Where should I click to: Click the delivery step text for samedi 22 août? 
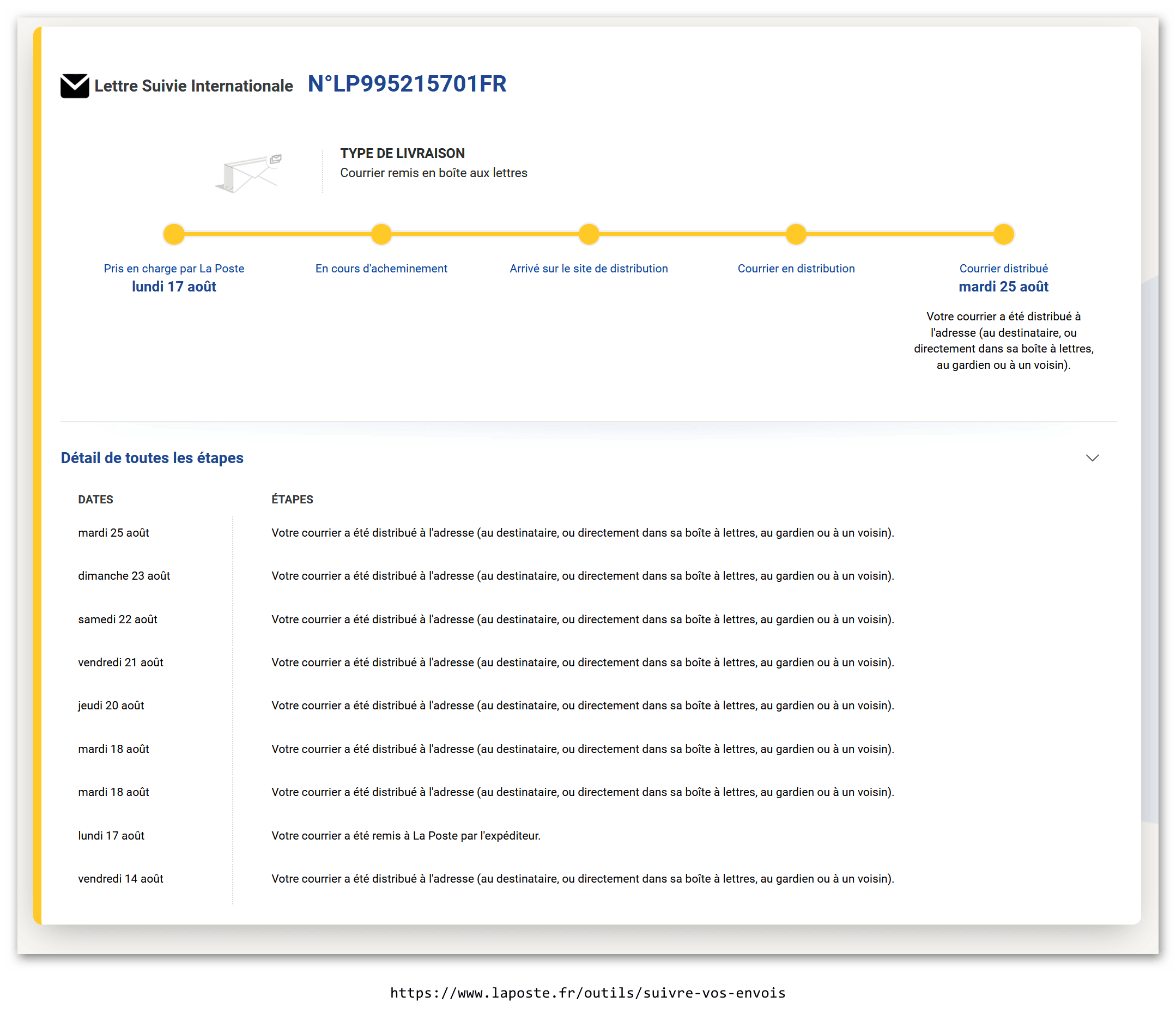(x=583, y=619)
